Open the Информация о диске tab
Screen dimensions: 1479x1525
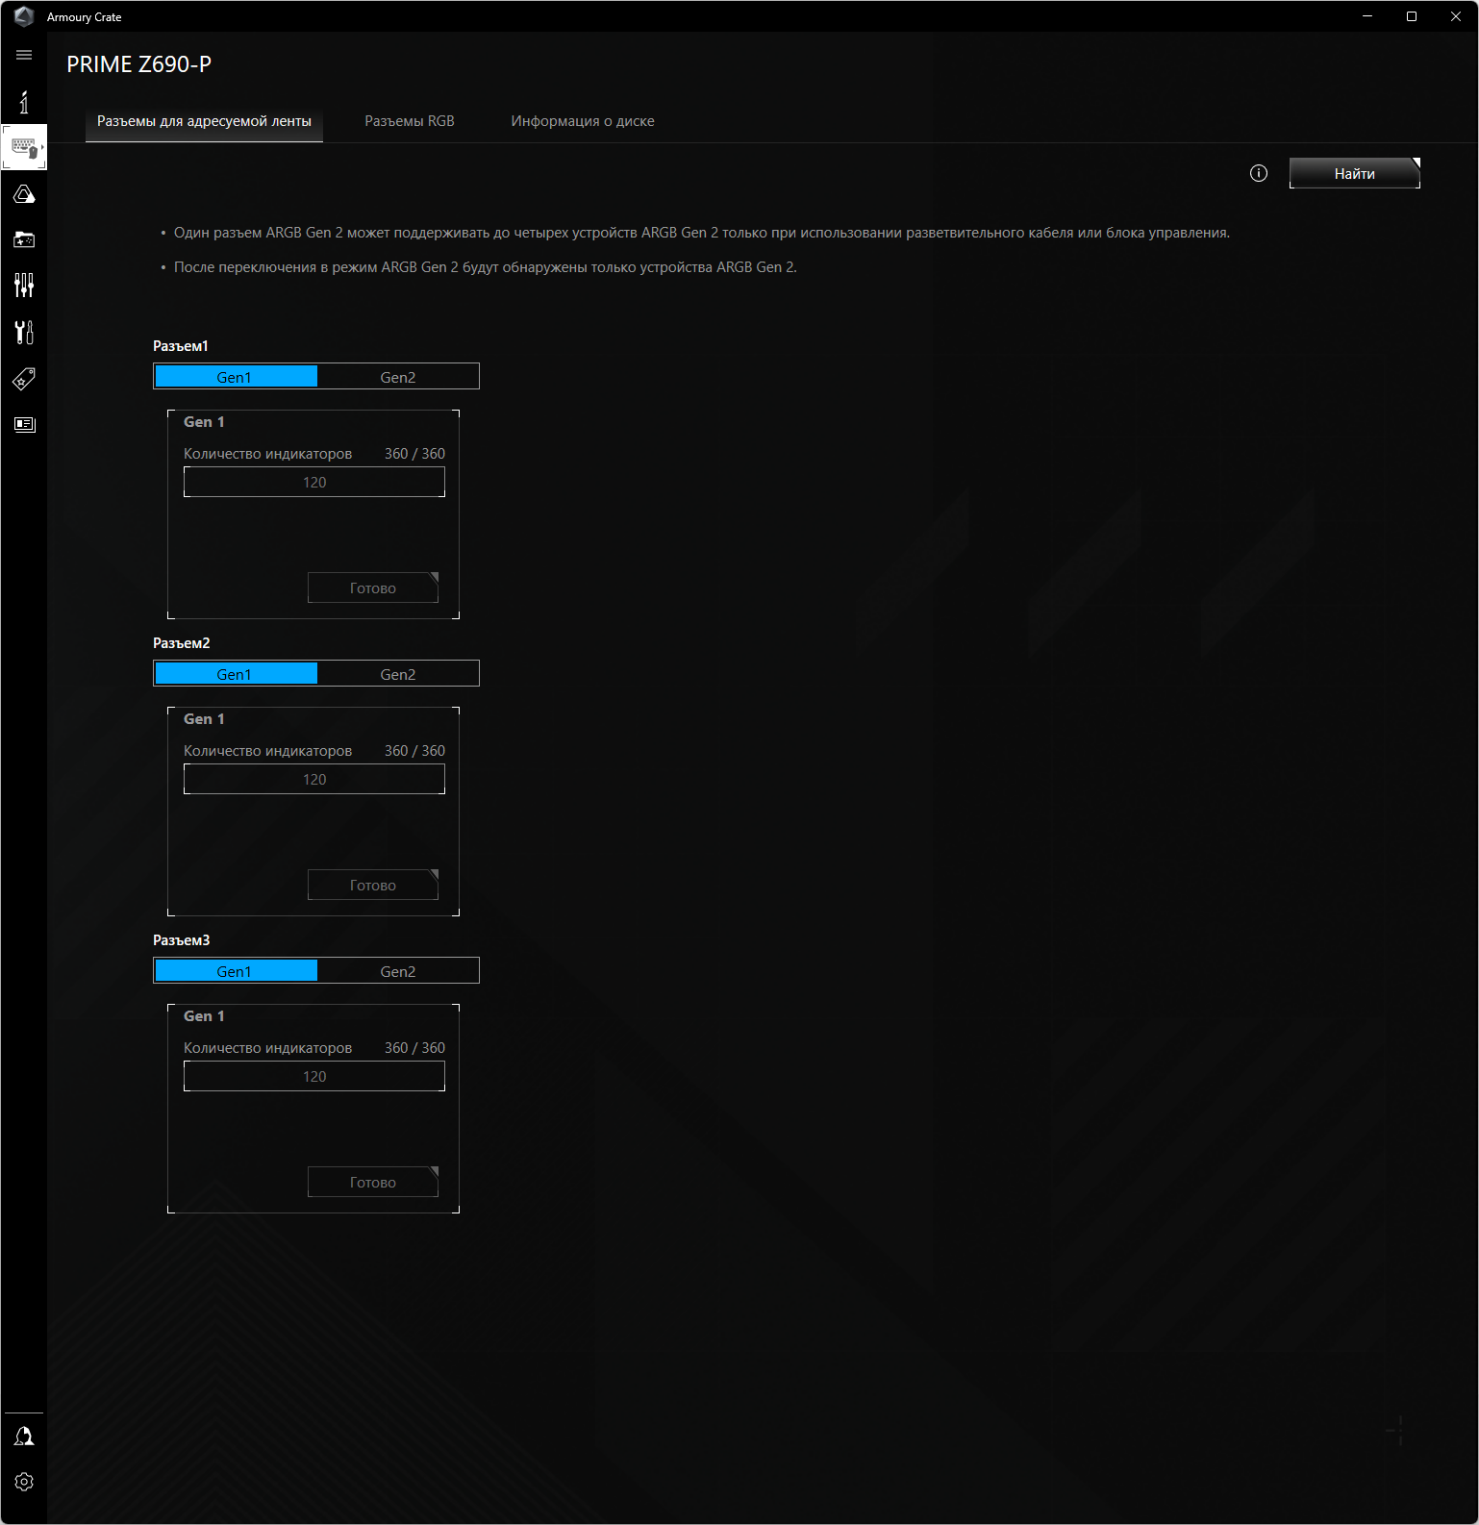point(583,121)
